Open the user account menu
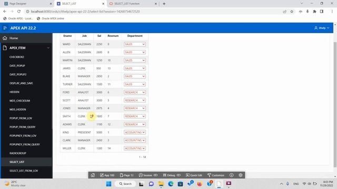The height and width of the screenshot is (189, 337). [322, 28]
